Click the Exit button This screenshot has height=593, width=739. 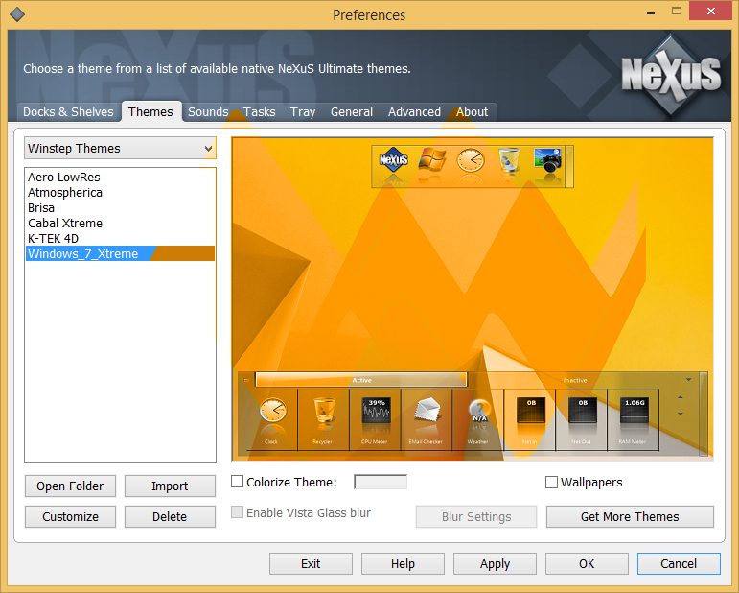coord(311,564)
